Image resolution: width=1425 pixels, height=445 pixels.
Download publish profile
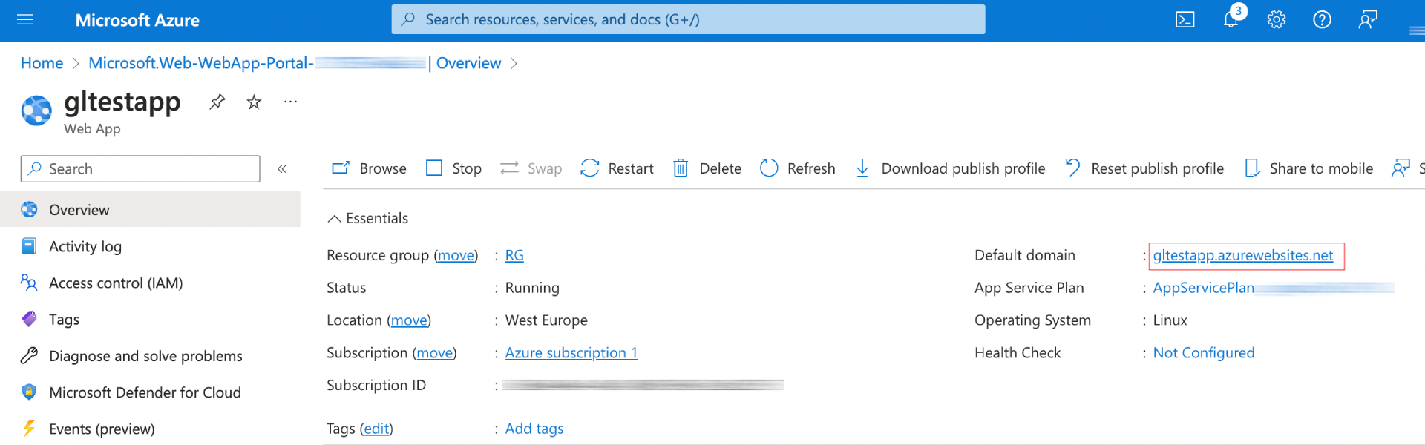pyautogui.click(x=950, y=168)
